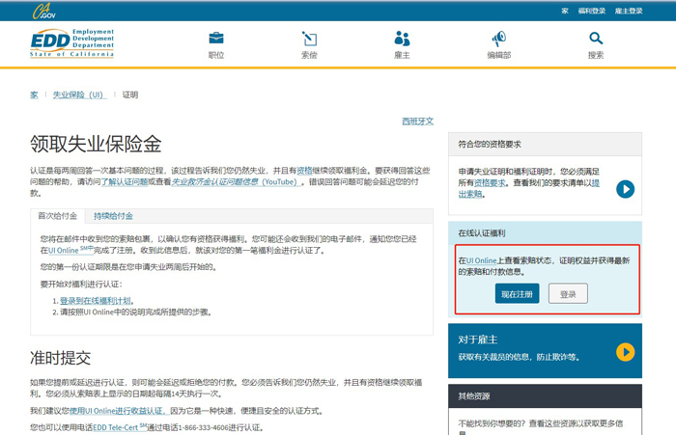Click 在线认证福利 card header
Image resolution: width=676 pixels, height=435 pixels.
tap(545, 233)
